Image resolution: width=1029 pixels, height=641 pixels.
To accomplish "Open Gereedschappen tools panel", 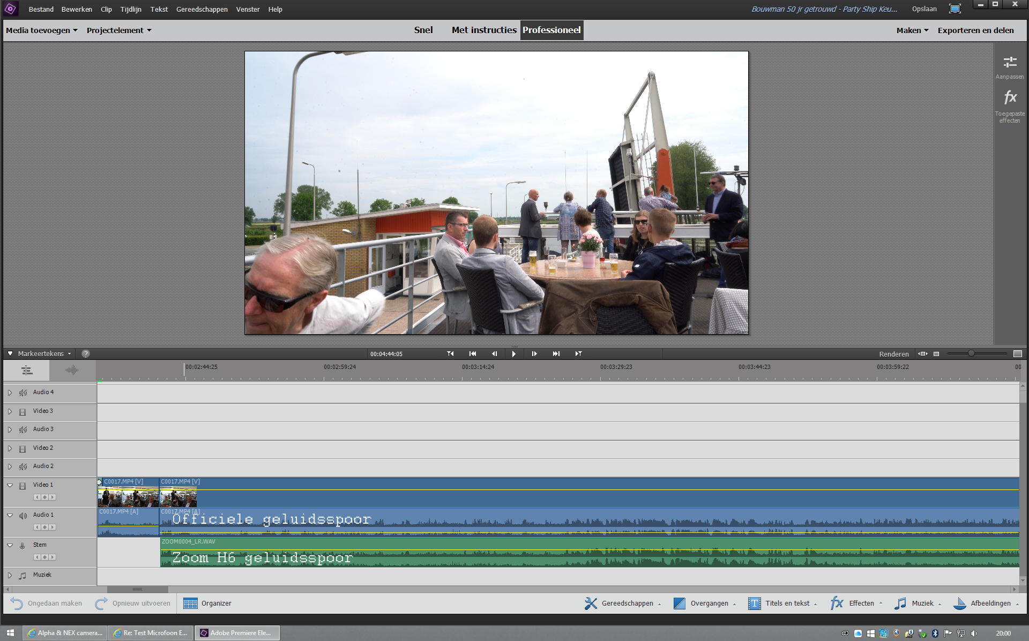I will pos(622,604).
